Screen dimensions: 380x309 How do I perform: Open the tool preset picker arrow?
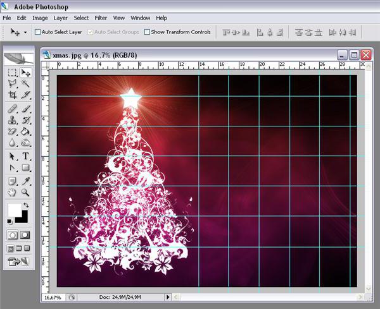coord(25,32)
